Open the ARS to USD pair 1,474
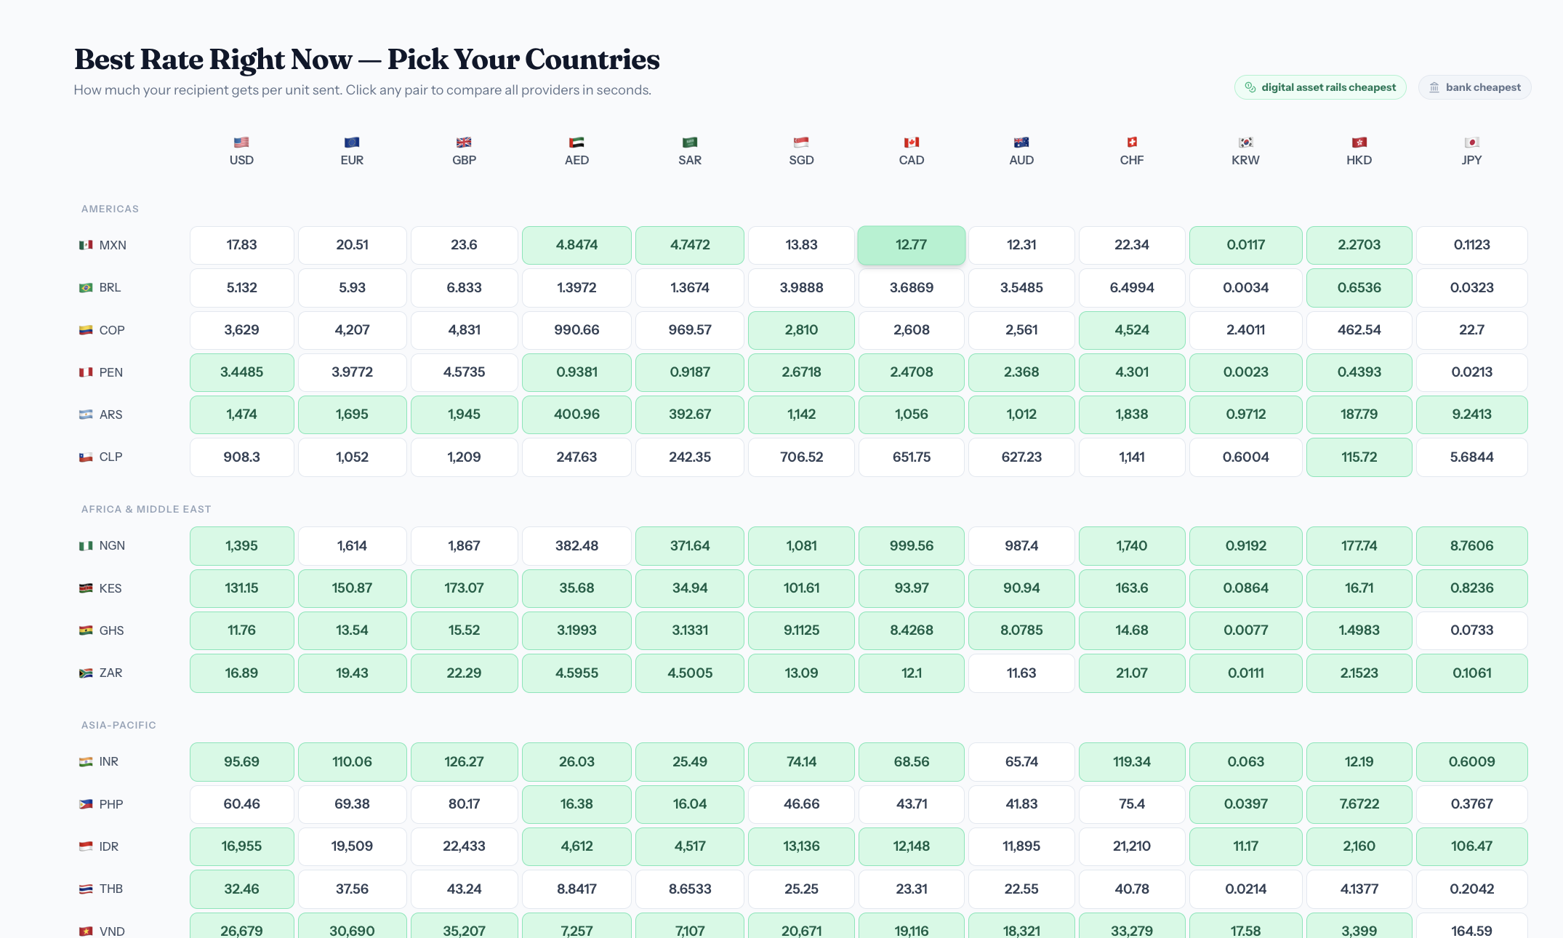 241,414
